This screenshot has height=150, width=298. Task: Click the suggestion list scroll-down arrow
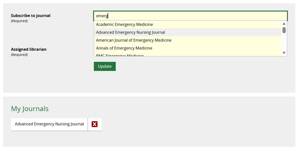pyautogui.click(x=284, y=53)
